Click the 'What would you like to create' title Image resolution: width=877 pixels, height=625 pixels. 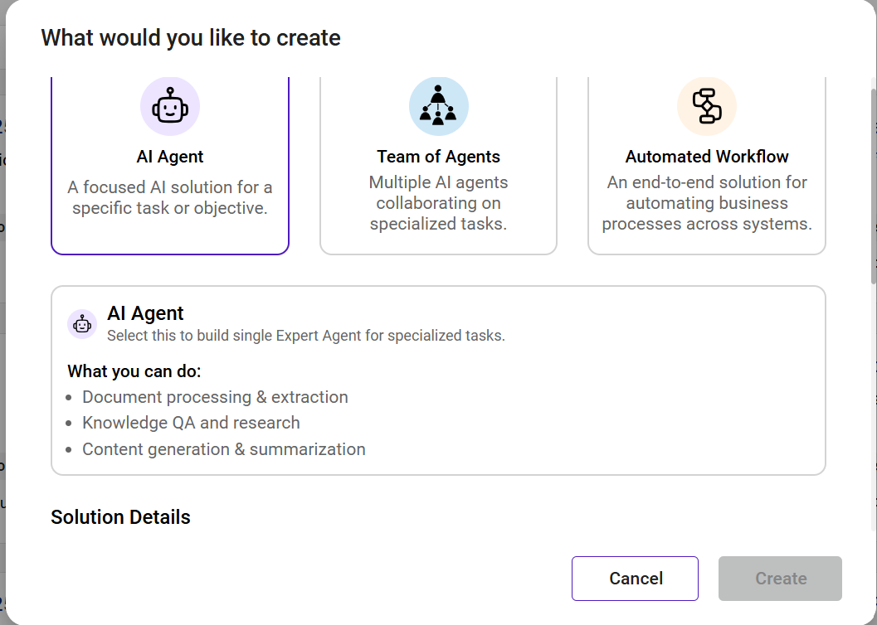coord(191,38)
